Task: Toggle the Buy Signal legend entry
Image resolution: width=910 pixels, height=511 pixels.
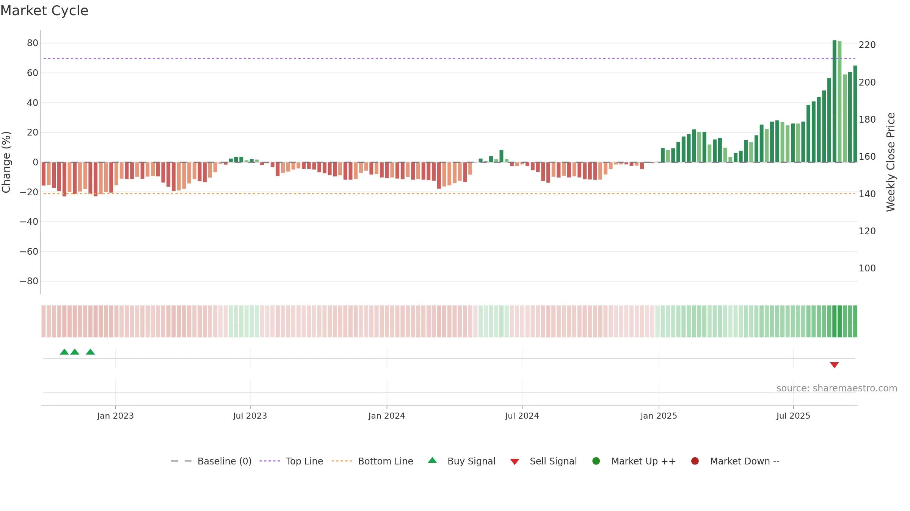Action: click(461, 461)
